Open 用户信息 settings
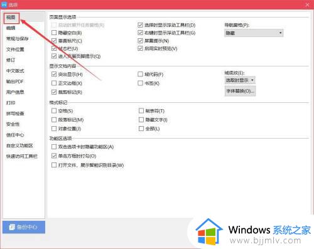The height and width of the screenshot is (249, 314). [15, 92]
